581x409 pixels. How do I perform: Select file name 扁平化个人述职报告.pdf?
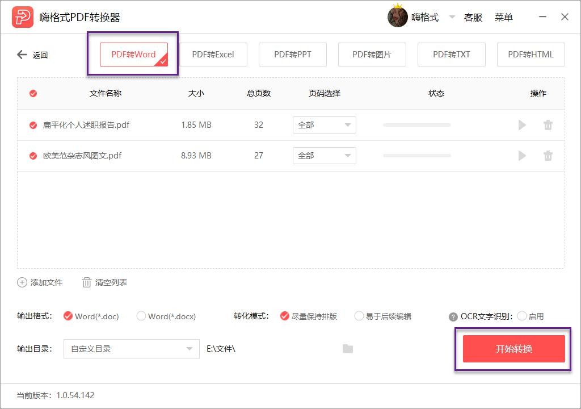[x=86, y=125]
